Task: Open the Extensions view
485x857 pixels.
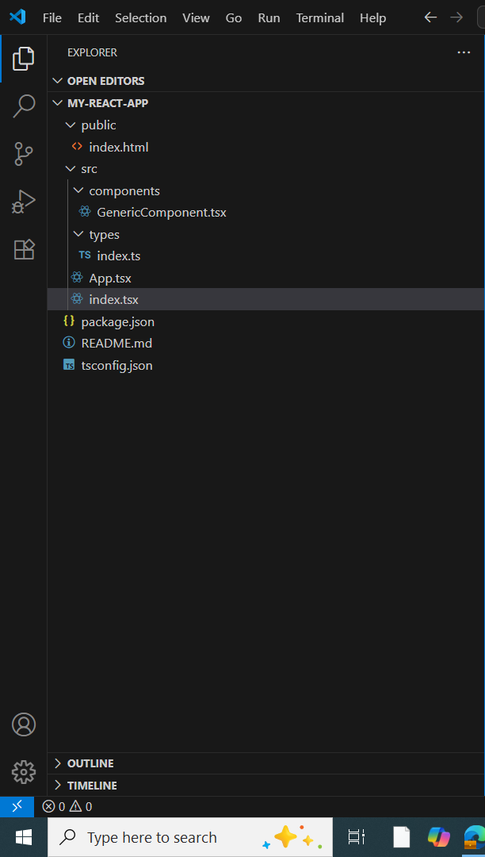Action: click(24, 250)
